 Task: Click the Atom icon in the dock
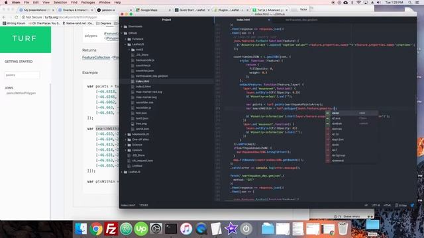(x=126, y=229)
